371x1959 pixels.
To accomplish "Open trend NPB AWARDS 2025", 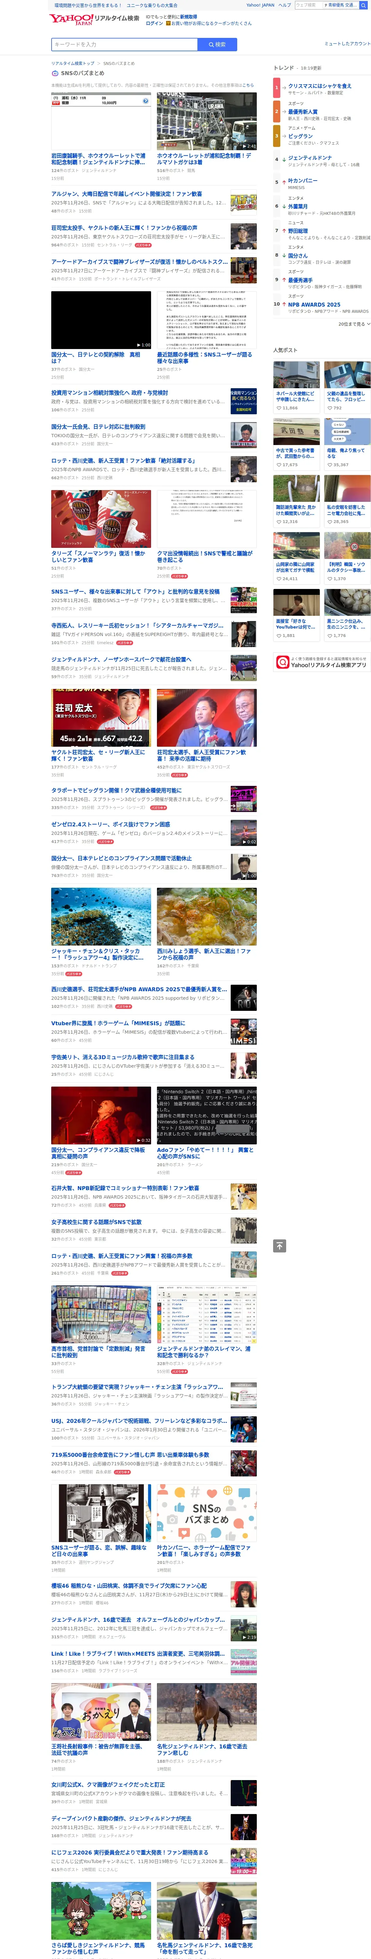I will coord(314,305).
